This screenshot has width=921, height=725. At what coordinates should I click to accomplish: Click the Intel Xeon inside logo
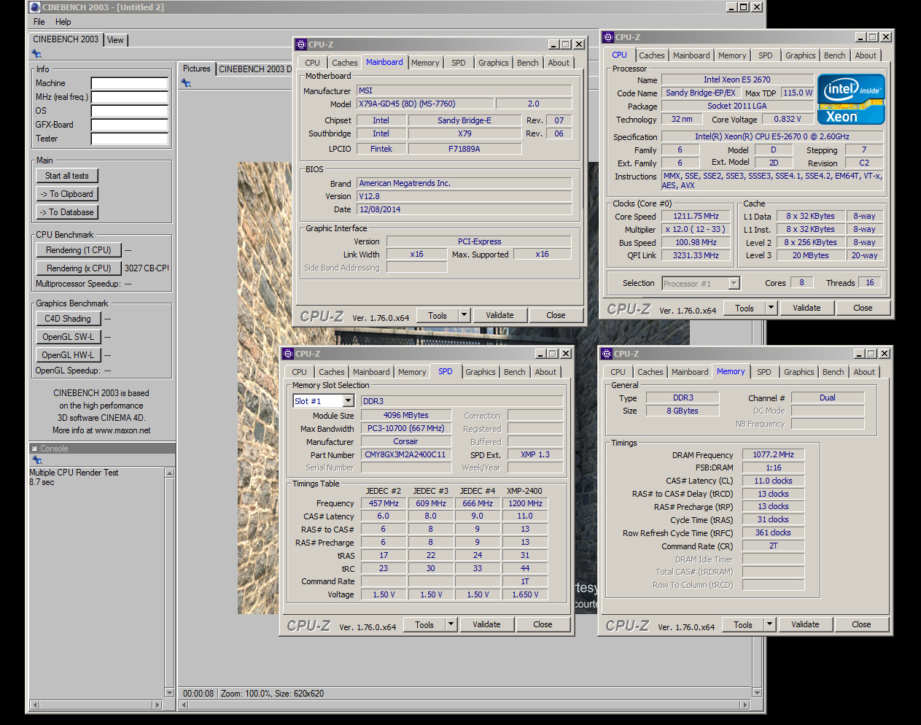[851, 99]
